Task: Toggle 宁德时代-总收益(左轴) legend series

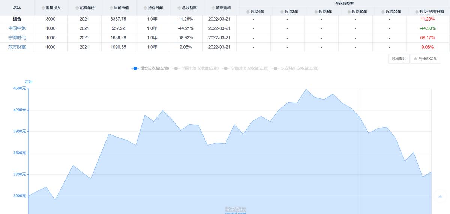Action: point(245,68)
